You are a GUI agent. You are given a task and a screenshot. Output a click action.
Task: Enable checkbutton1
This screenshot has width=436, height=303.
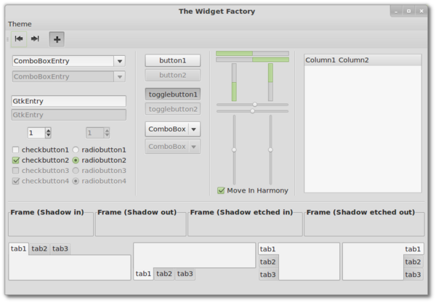point(16,150)
